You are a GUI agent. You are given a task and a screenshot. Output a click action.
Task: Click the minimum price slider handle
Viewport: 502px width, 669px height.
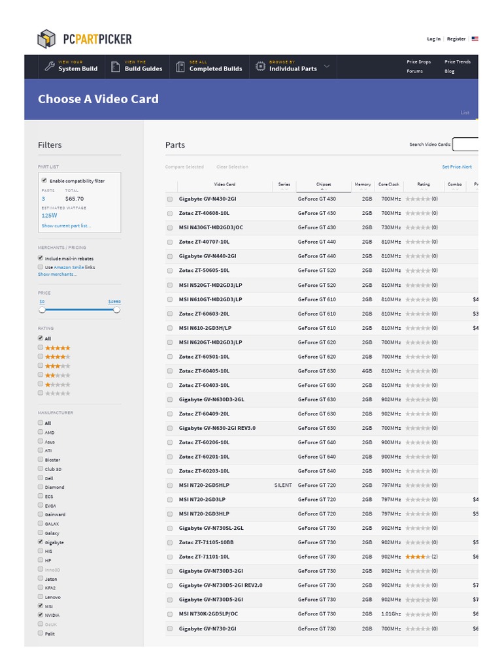pos(42,310)
